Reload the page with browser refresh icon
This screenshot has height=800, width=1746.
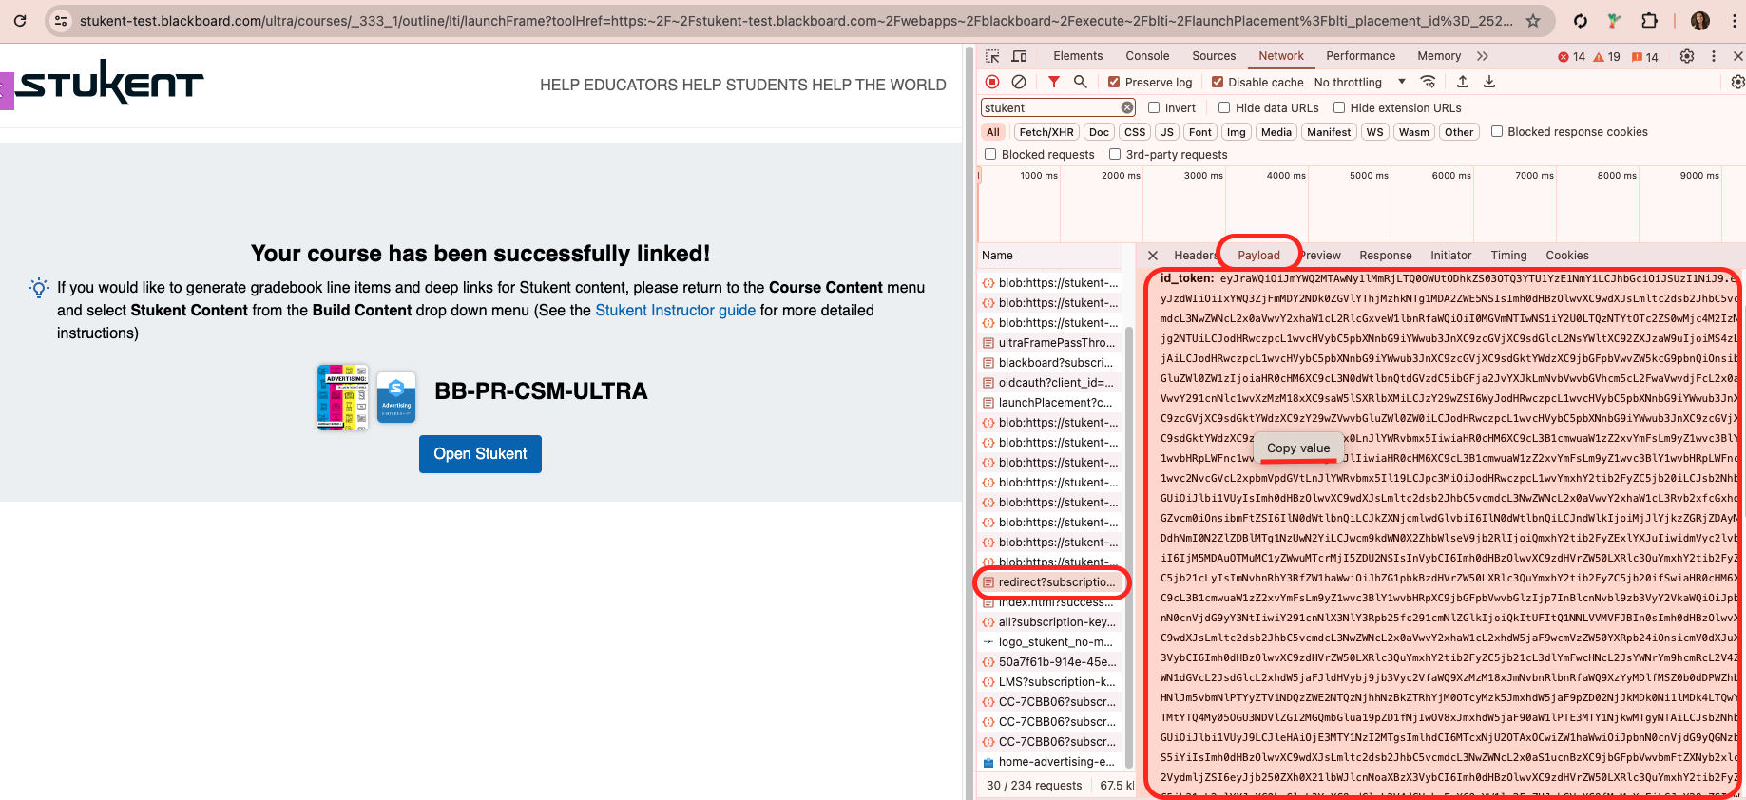click(20, 20)
